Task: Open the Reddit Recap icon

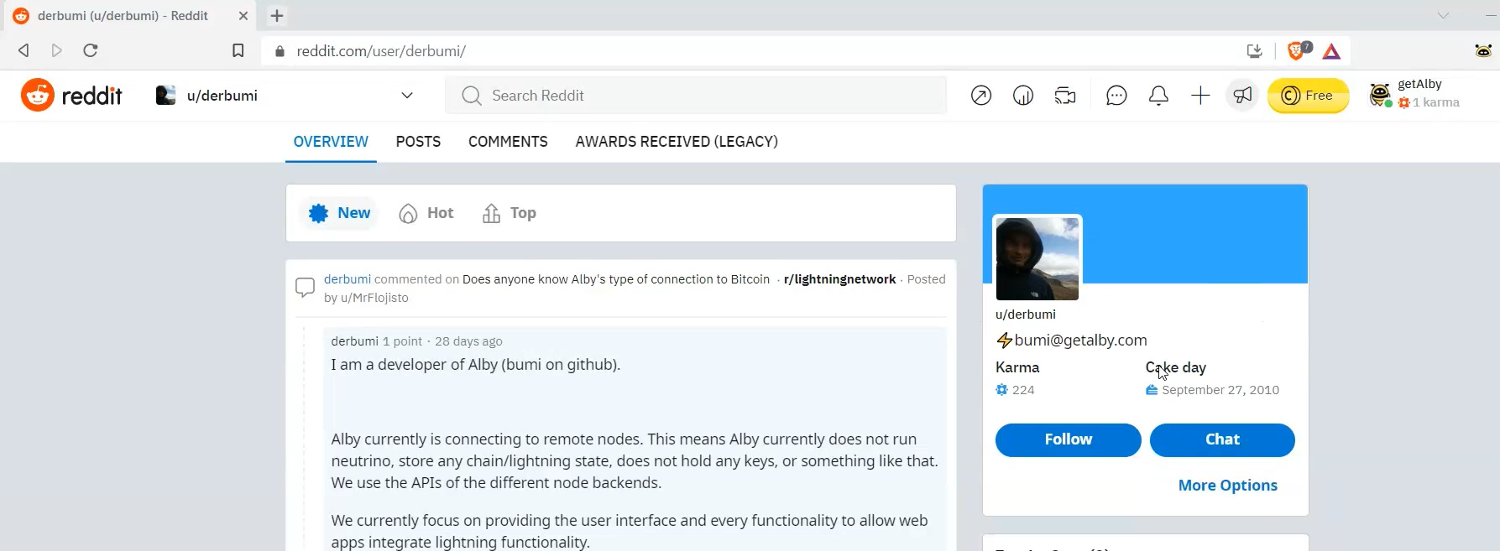Action: [1022, 96]
